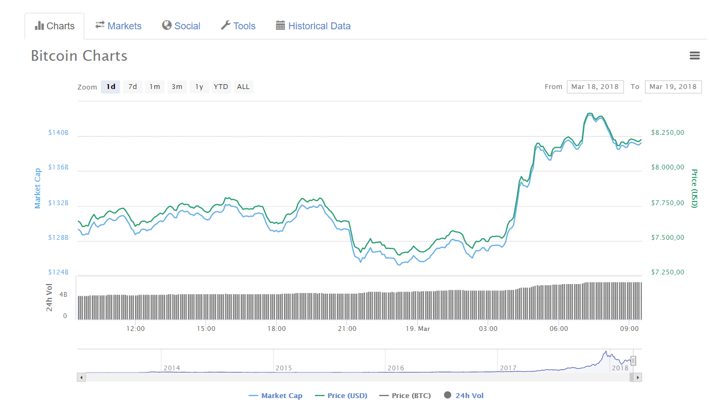Click the 19. Mar time axis label
This screenshot has height=405, width=709.
[x=418, y=328]
